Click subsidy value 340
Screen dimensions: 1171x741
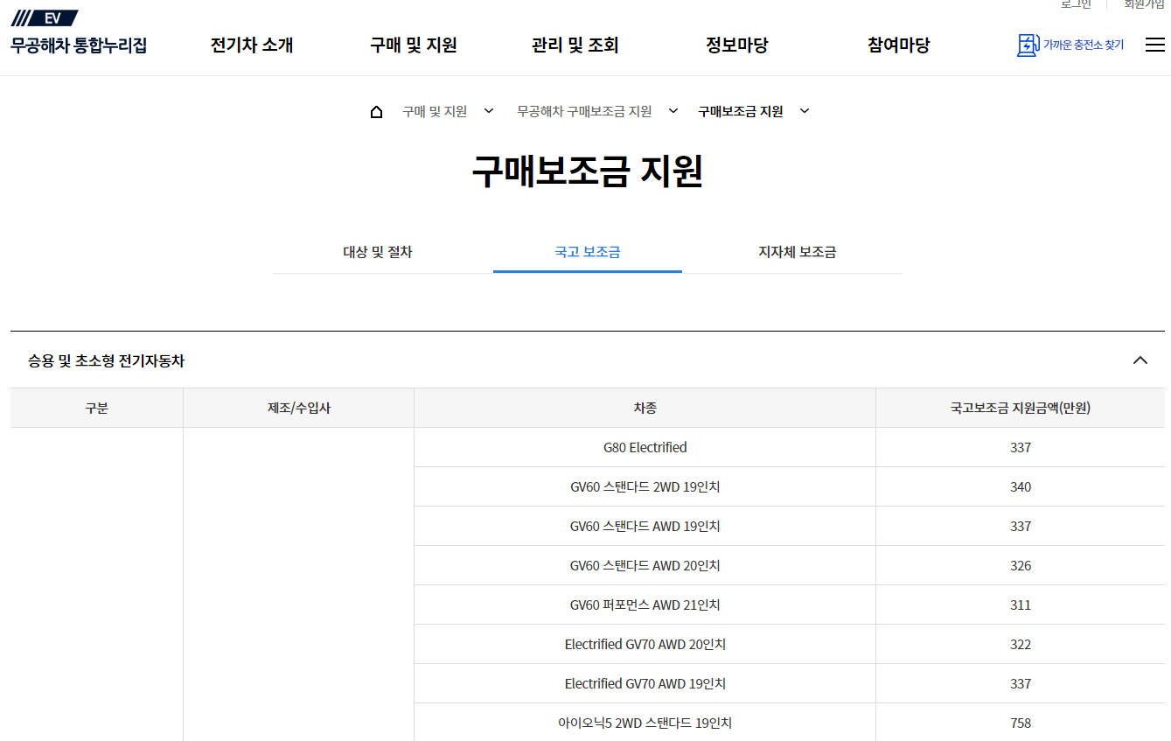click(x=1021, y=486)
